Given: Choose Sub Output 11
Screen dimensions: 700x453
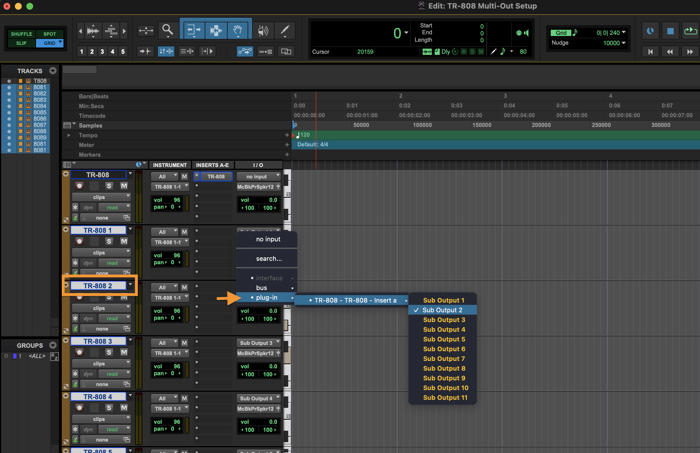Looking at the screenshot, I should pyautogui.click(x=443, y=398).
